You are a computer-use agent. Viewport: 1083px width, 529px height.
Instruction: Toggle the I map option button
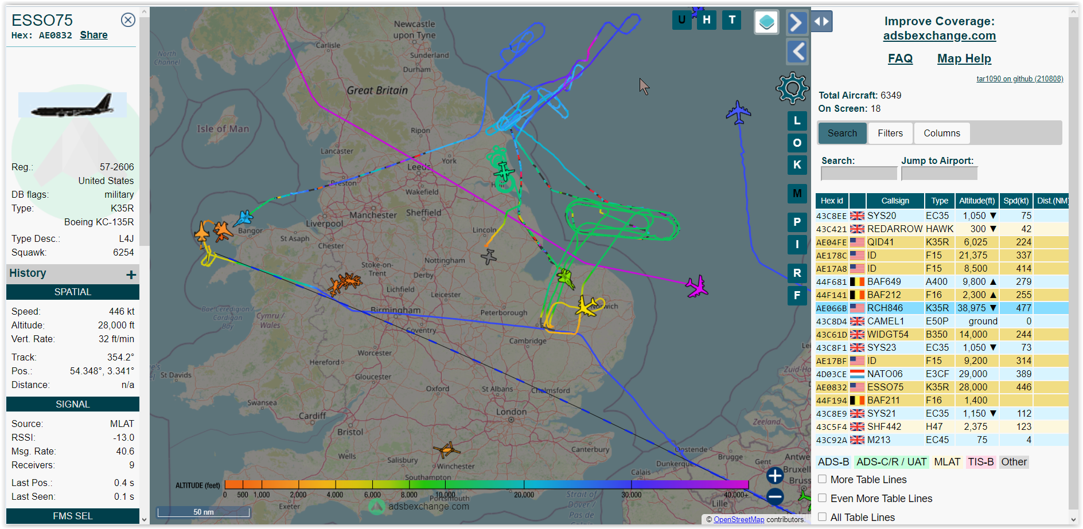[797, 244]
